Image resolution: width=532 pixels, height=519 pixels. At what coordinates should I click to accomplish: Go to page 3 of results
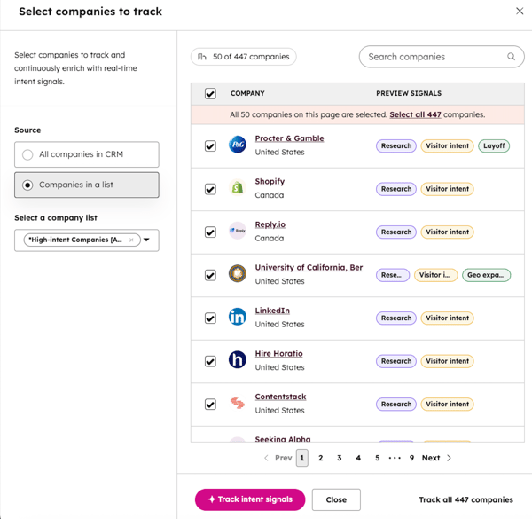click(340, 458)
